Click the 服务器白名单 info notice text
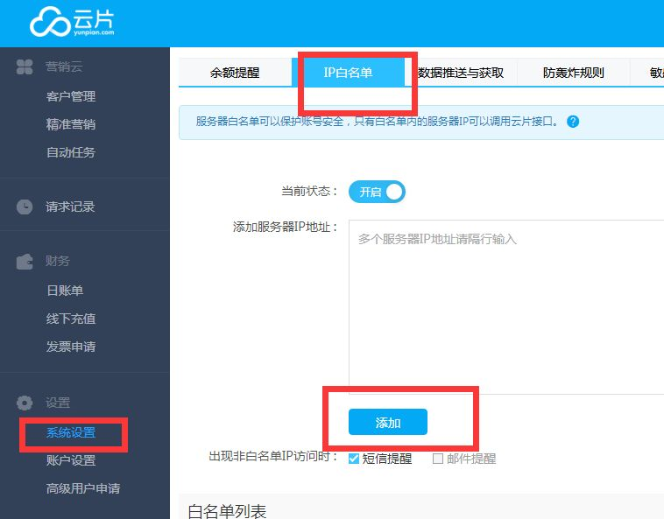 [377, 122]
